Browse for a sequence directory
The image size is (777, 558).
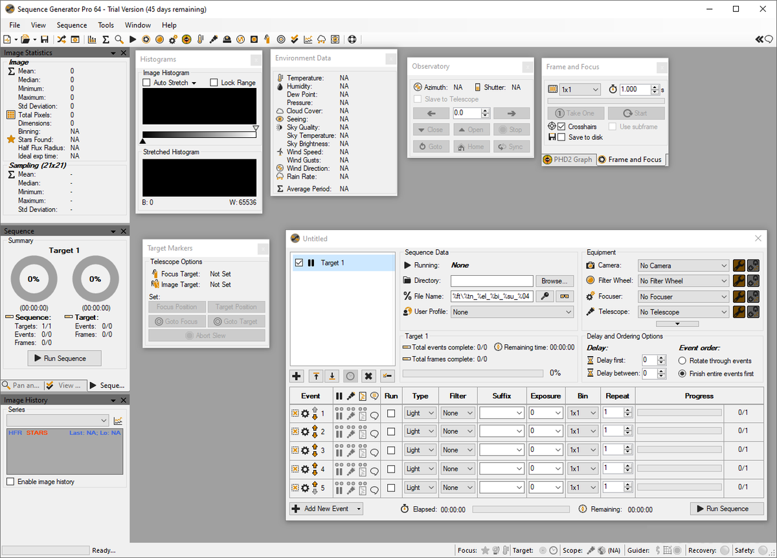554,280
